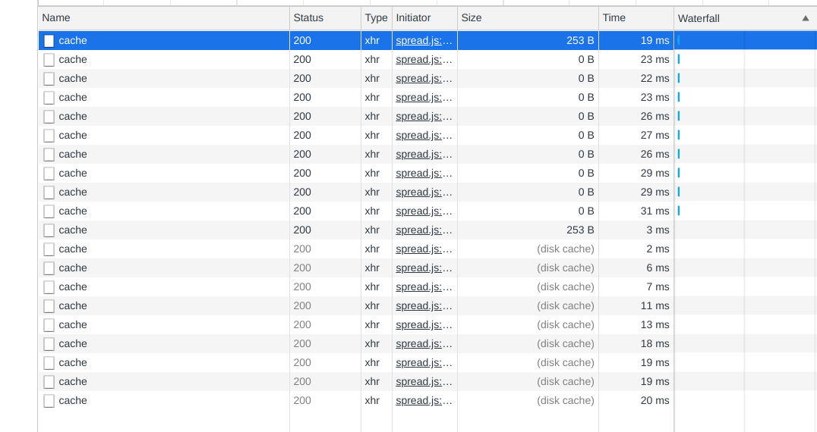Open spread.js initiator link of 3 ms request

tap(424, 230)
